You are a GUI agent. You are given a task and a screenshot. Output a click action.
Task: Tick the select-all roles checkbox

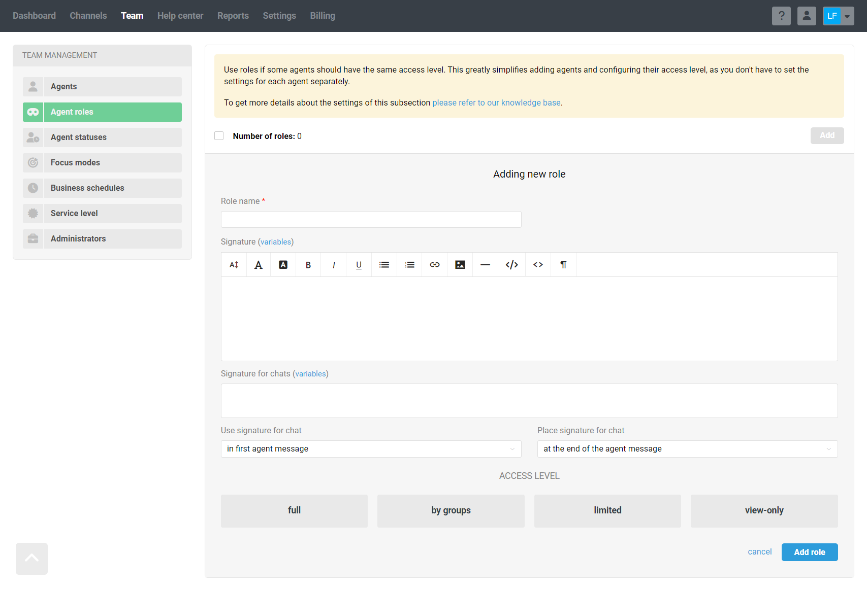tap(219, 136)
